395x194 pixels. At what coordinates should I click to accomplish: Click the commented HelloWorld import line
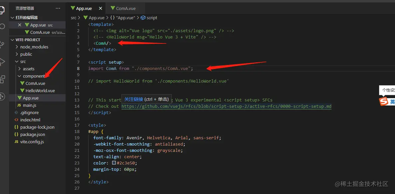pos(158,81)
